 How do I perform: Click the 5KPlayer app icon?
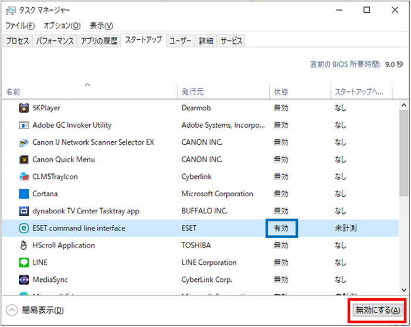[24, 108]
